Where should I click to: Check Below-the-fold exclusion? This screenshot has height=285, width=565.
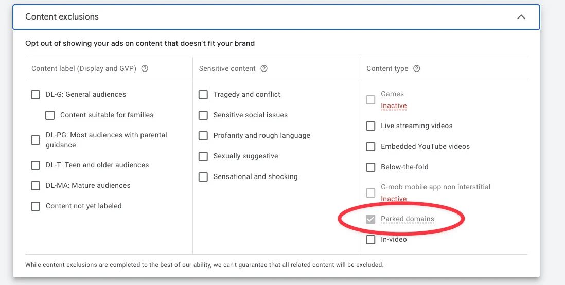coord(370,167)
